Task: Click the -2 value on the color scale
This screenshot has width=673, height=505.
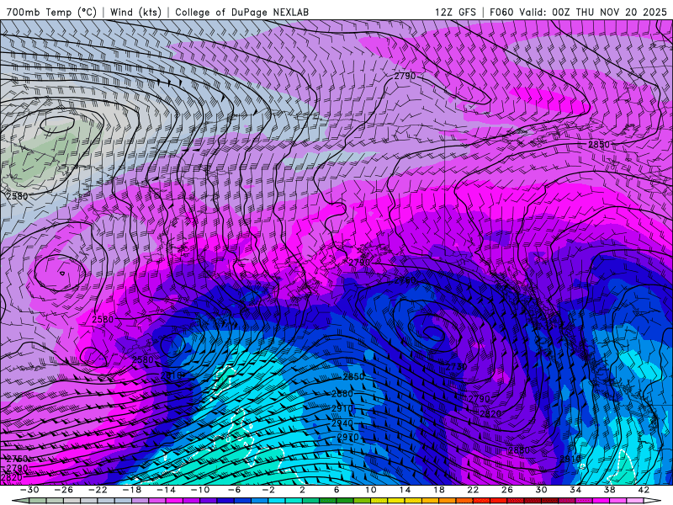Action: click(268, 490)
